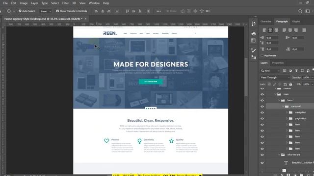Screen dimensions: 314x176
Task: Switch to the Glyphs tab
Action: [x=296, y=22]
